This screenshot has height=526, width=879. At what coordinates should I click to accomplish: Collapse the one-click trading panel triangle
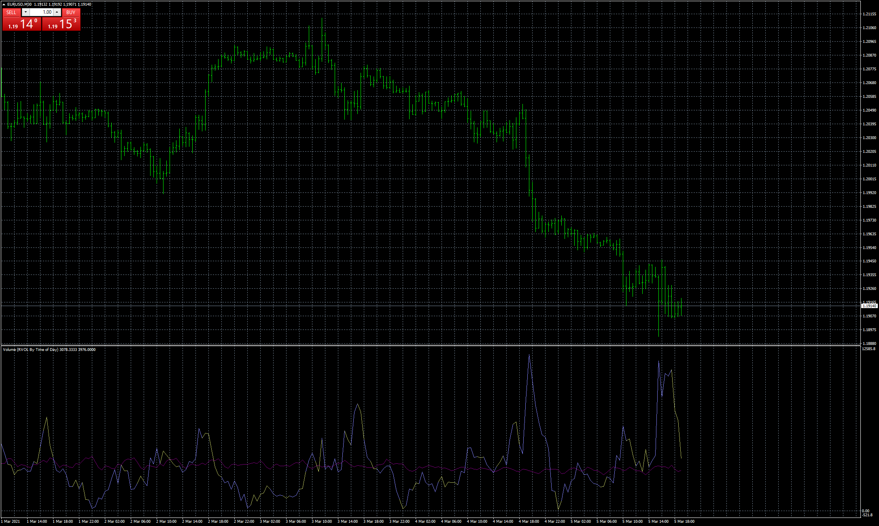tap(4, 4)
